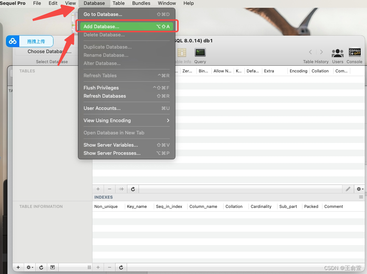Open the Sequel Pro application menu
The width and height of the screenshot is (367, 274).
coord(13,3)
